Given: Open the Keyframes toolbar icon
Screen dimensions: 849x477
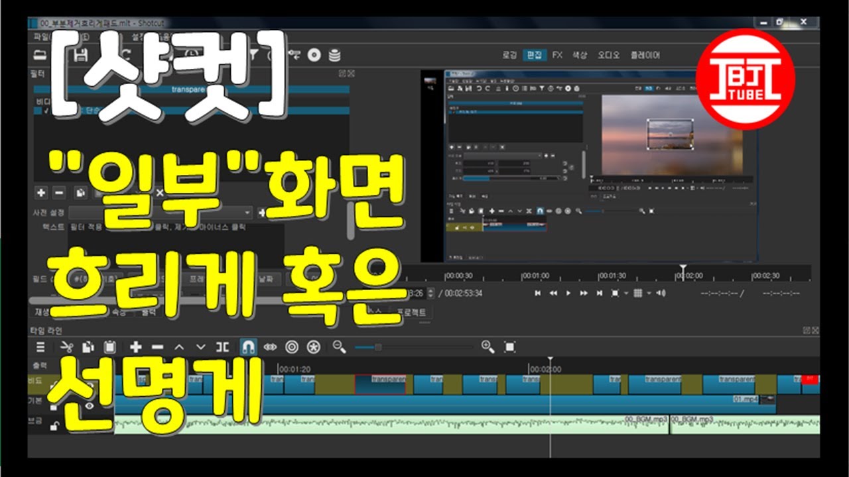Looking at the screenshot, I should tap(295, 55).
